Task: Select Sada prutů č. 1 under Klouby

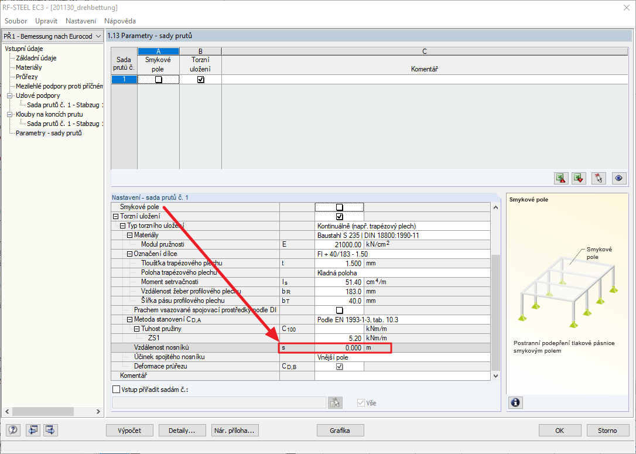Action: 65,124
